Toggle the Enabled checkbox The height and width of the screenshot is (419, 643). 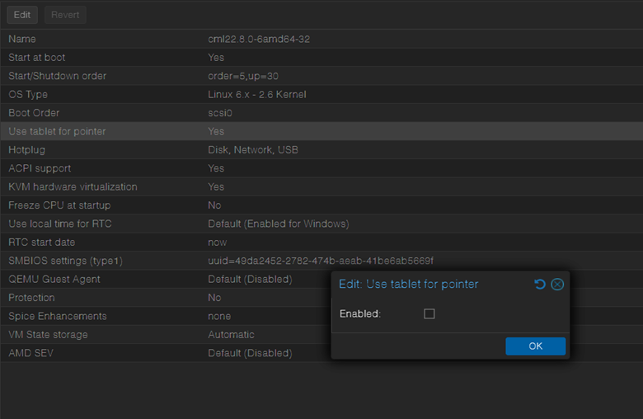(x=429, y=314)
